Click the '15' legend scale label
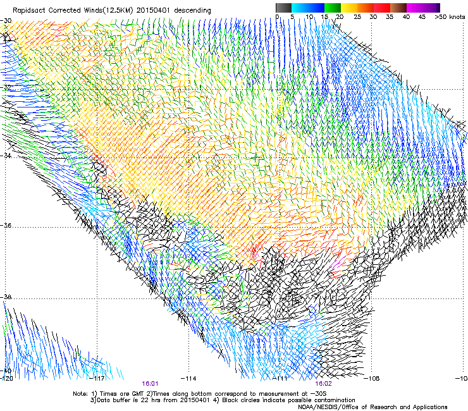468x411 pixels. pos(324,17)
